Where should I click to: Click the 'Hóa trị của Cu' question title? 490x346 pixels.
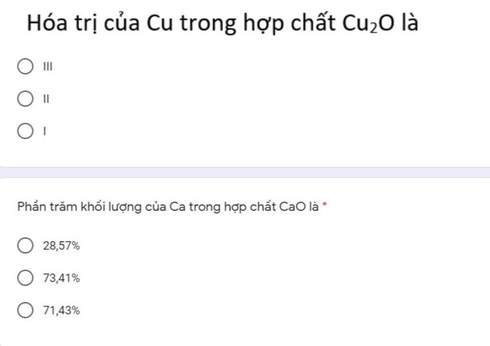pos(223,23)
